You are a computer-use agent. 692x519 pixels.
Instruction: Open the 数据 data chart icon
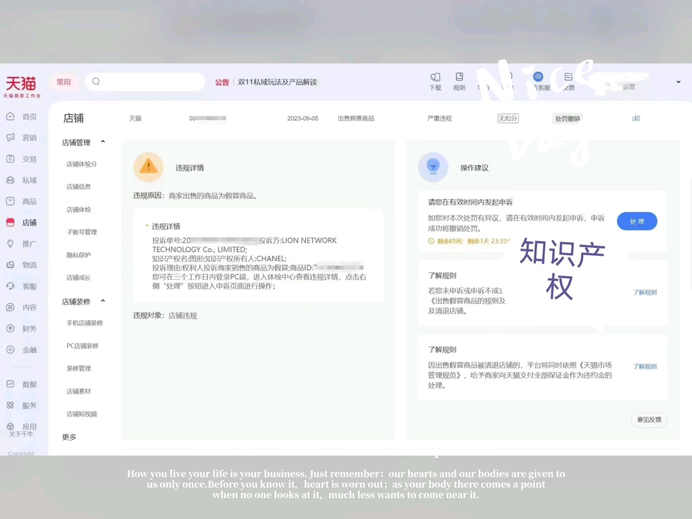pos(10,384)
